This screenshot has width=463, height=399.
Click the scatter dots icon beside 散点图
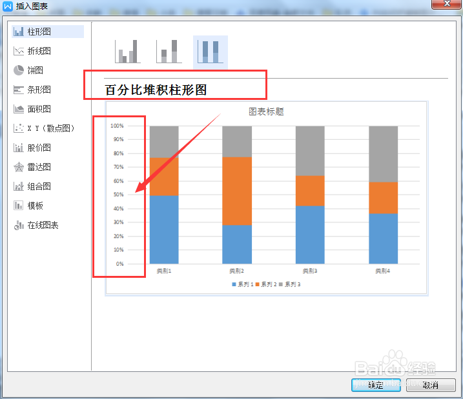[x=19, y=128]
